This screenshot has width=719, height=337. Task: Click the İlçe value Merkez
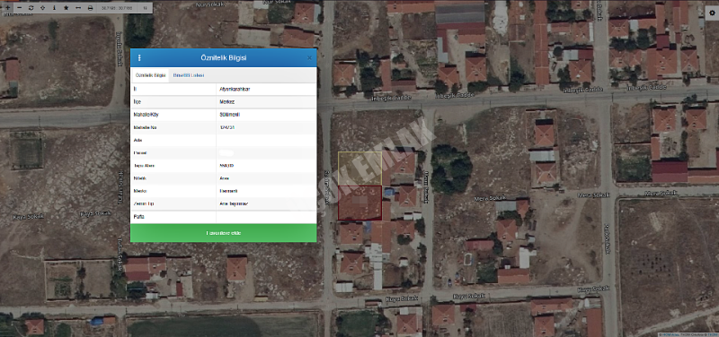[227, 101]
